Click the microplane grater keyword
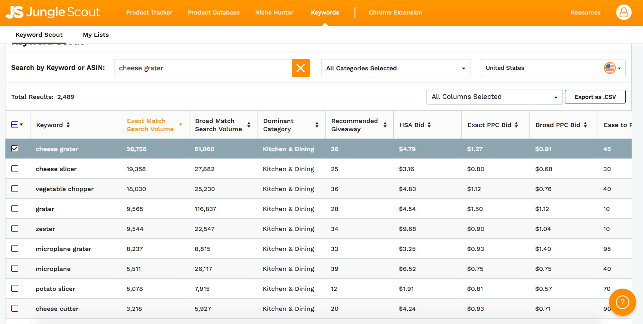Screen dimensions: 643x324 coord(64,249)
